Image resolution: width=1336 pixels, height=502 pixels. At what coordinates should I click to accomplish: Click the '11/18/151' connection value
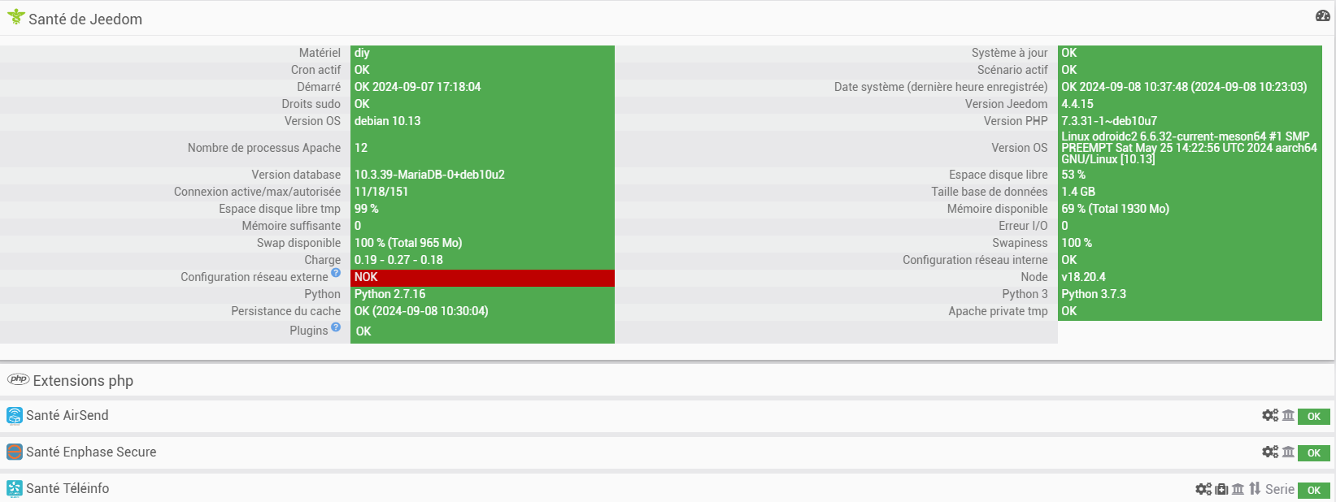click(381, 192)
